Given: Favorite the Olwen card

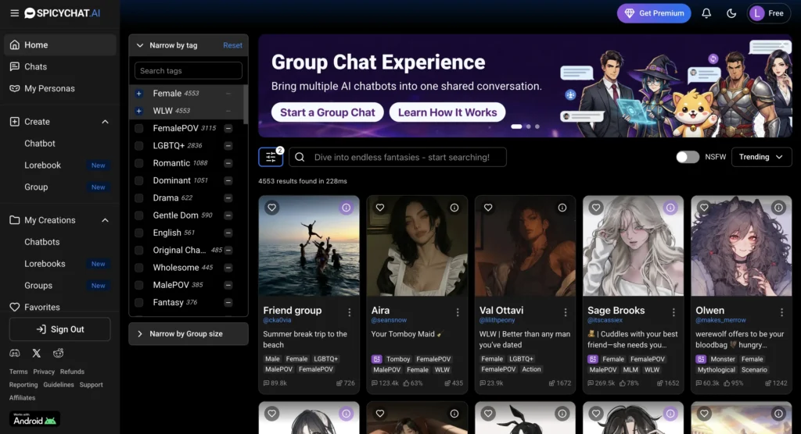Looking at the screenshot, I should (705, 208).
